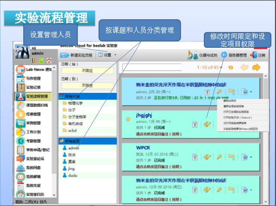
Task: Open 实验记录 notebook in the sidebar
Action: coord(34,87)
